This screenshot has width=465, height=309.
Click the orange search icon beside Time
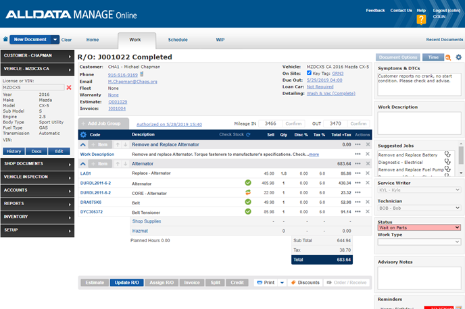(449, 57)
